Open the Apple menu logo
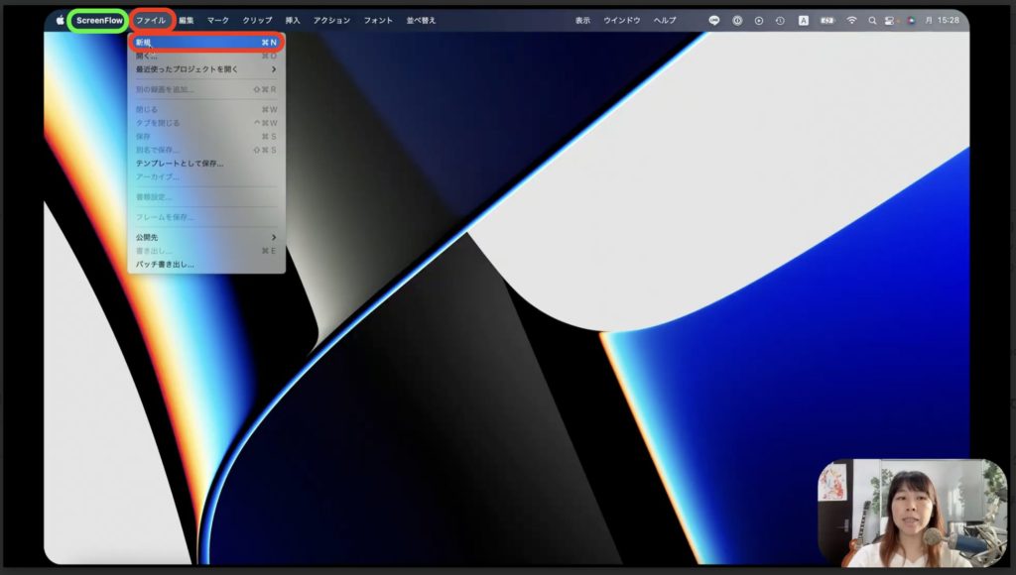 coord(60,20)
